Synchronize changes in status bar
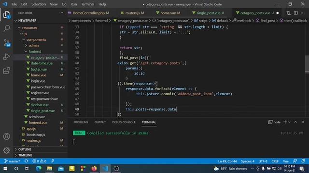 point(26,161)
